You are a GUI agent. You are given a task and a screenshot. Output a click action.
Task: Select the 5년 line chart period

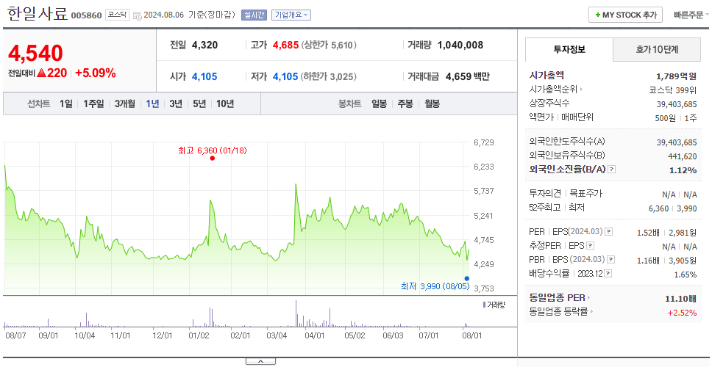[x=199, y=103]
